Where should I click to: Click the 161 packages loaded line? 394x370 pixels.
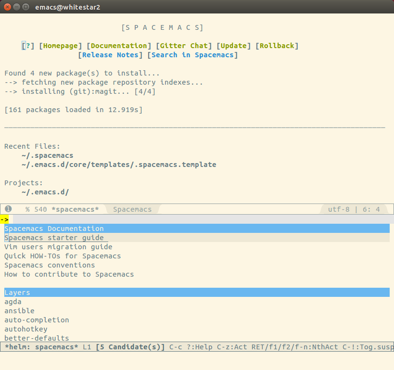tap(74, 110)
